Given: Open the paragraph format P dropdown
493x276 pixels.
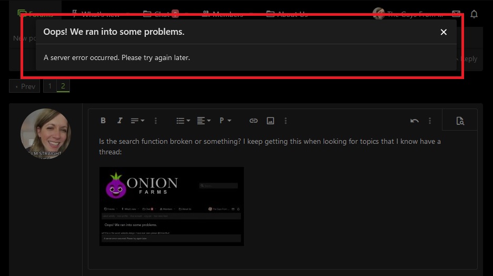Looking at the screenshot, I should coord(225,121).
